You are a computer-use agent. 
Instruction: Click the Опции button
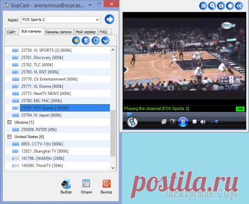tap(86, 187)
